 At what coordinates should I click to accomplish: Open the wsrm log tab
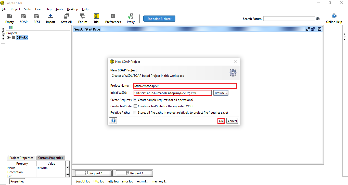point(143,181)
